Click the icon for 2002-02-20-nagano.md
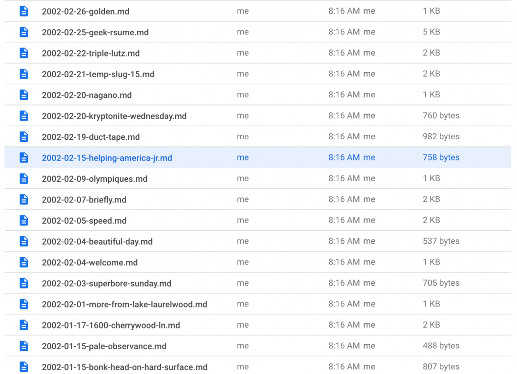This screenshot has width=517, height=374. tap(24, 95)
